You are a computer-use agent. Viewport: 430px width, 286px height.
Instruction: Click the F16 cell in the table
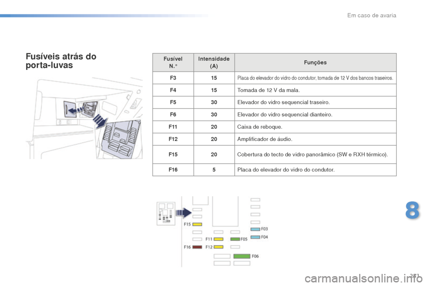173,170
